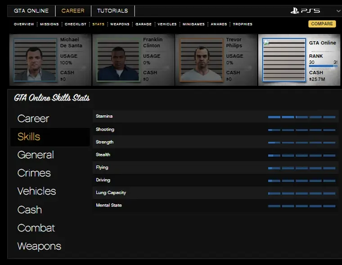Viewport: 342px width, 265px height.
Task: Click the Stealth skill label
Action: [x=103, y=155]
